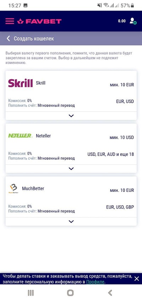Expand the Skrill card details

coord(71,116)
